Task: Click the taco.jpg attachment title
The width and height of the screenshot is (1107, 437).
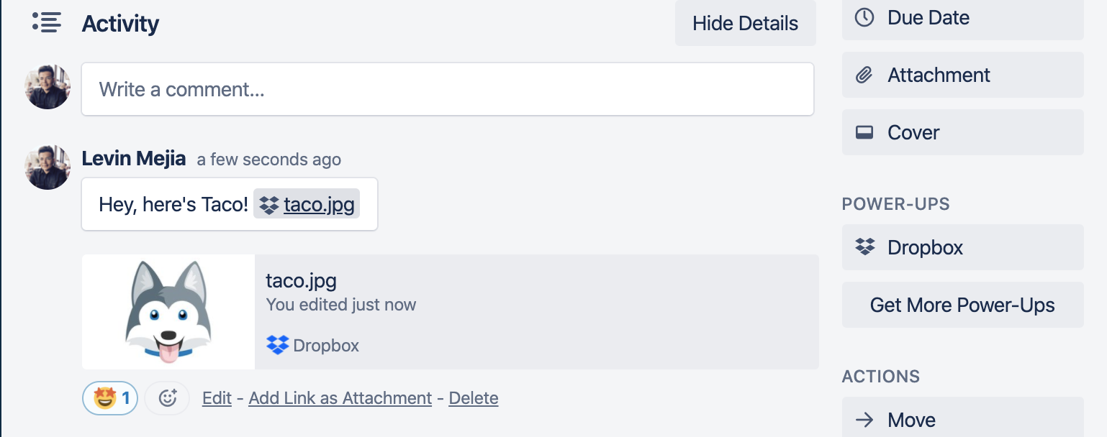Action: 301,280
